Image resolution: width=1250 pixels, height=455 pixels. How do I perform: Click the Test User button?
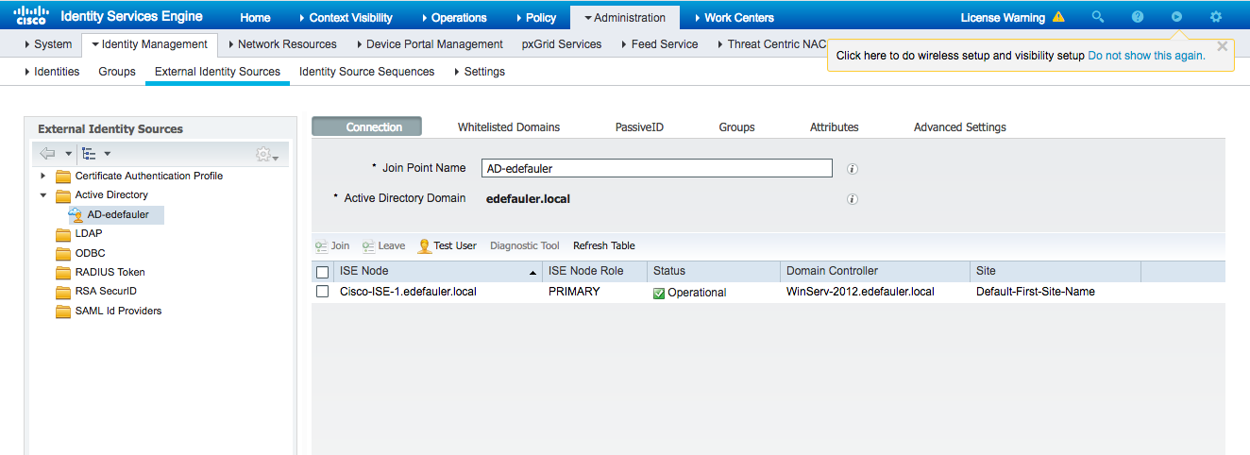(448, 245)
